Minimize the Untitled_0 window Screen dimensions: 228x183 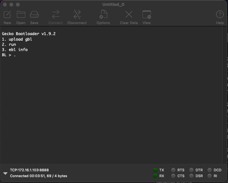pos(11,5)
